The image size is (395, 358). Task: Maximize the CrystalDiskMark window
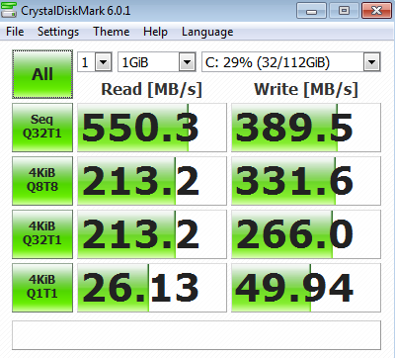click(x=344, y=11)
